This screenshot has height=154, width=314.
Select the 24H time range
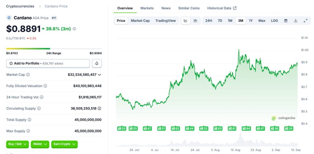tap(209, 21)
